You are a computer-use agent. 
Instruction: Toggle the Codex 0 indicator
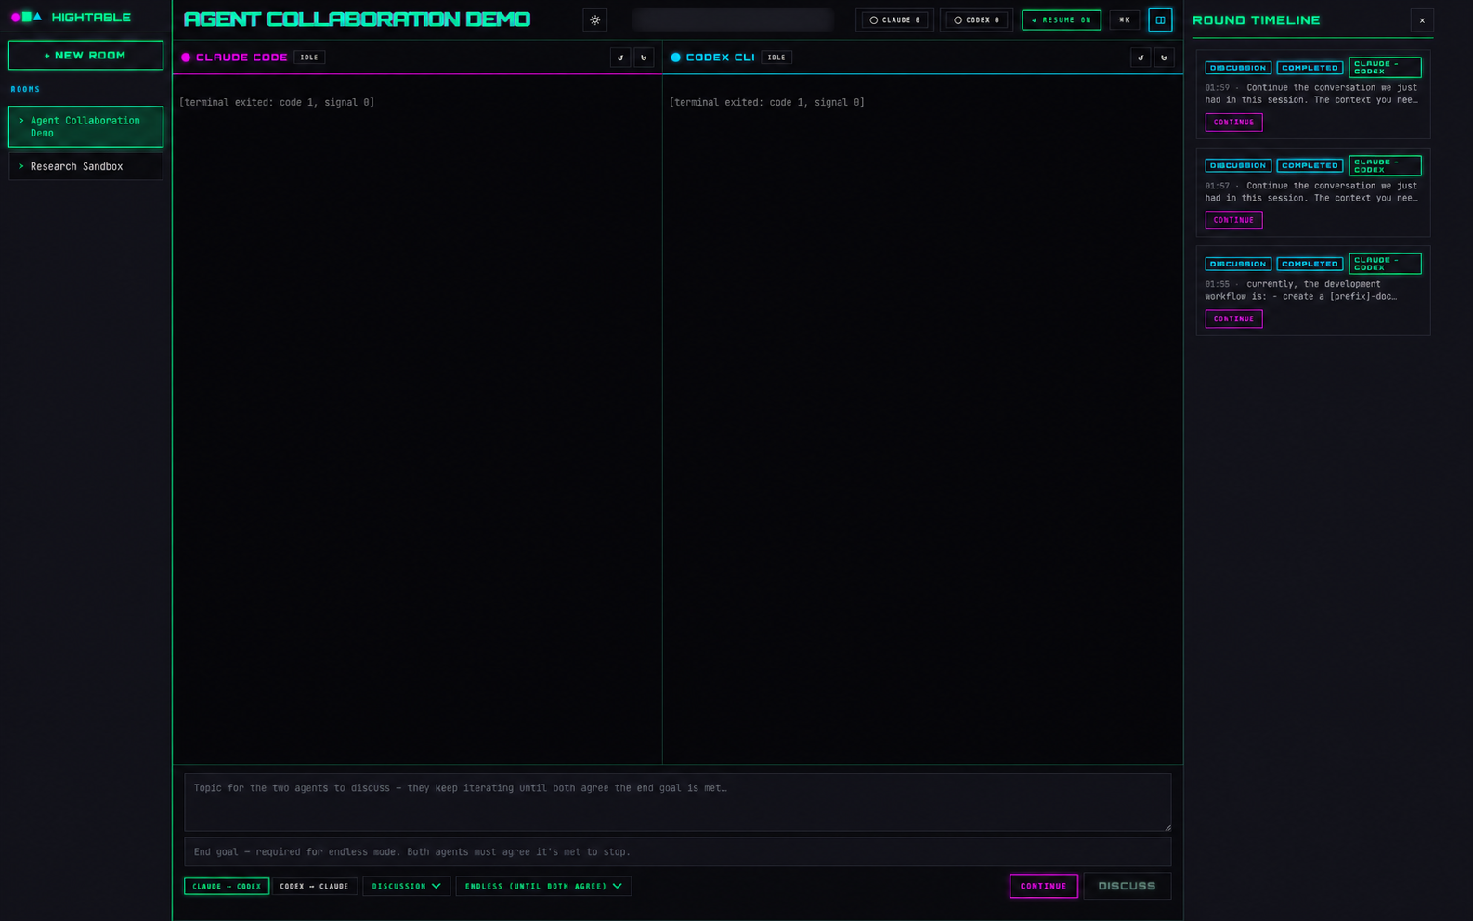pos(977,19)
